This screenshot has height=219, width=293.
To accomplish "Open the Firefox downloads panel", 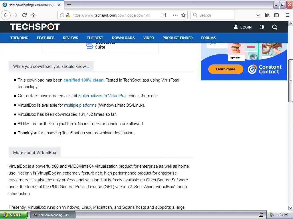I will (x=258, y=15).
